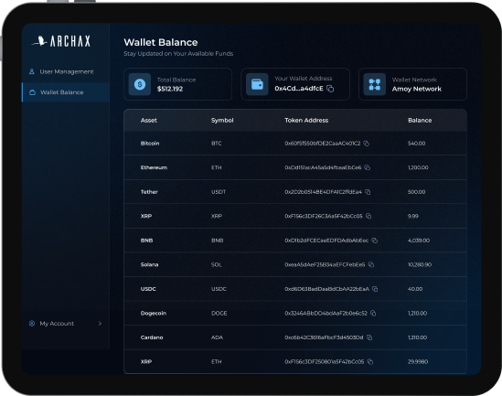Copy the Tether token address

pyautogui.click(x=368, y=192)
